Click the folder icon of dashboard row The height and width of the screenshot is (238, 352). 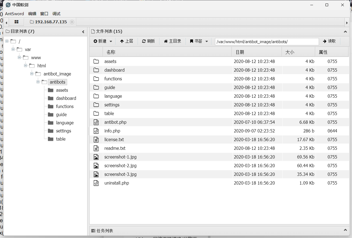point(96,70)
